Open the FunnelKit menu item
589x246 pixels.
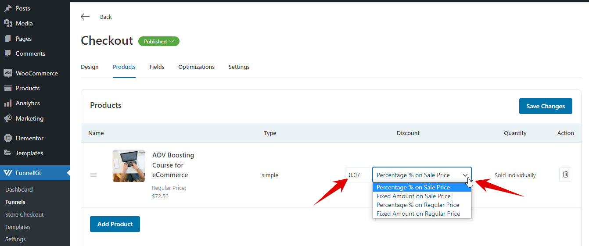(35, 173)
